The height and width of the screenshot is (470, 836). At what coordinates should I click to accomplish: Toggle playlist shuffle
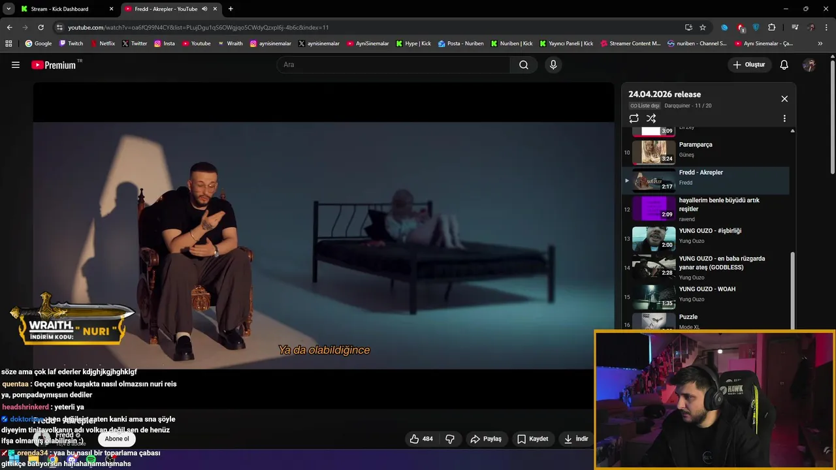(x=651, y=118)
